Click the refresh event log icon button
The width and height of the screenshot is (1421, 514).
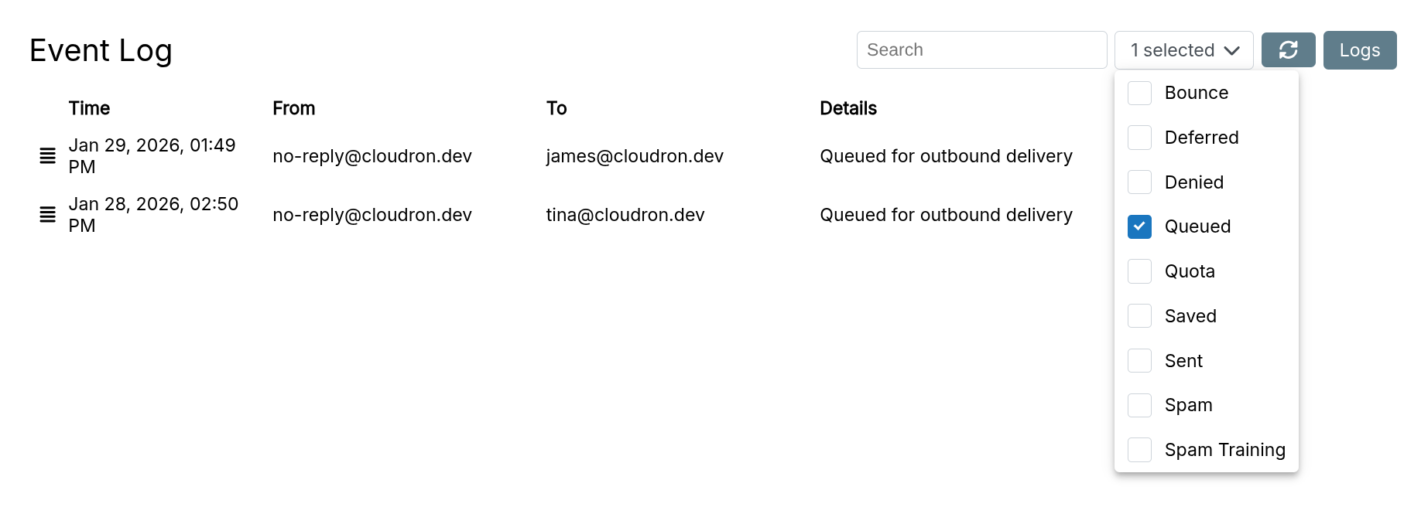1288,50
